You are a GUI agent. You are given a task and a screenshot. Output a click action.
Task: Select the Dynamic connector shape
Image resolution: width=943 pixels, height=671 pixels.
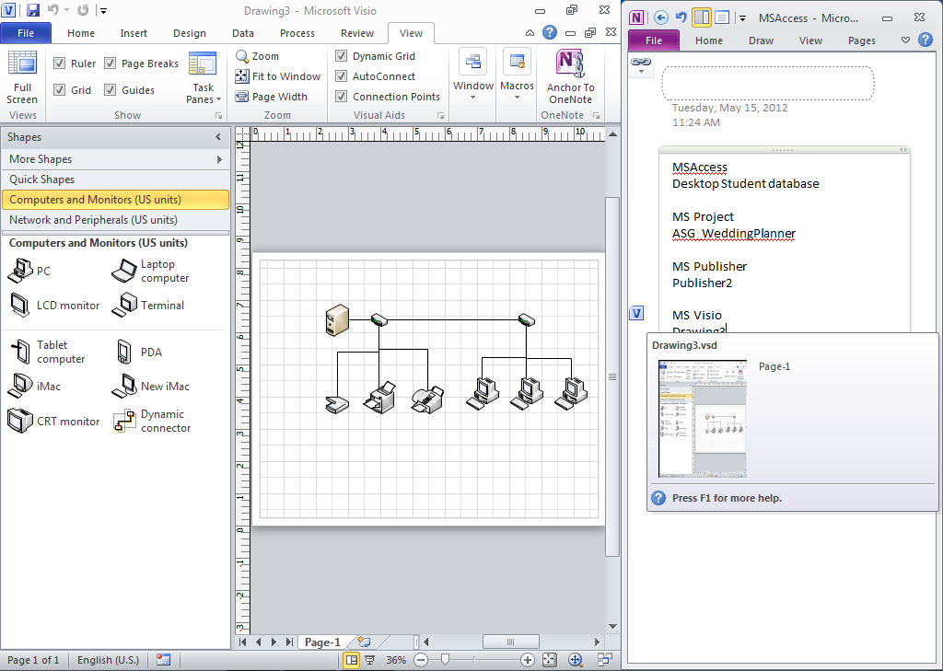coord(152,421)
